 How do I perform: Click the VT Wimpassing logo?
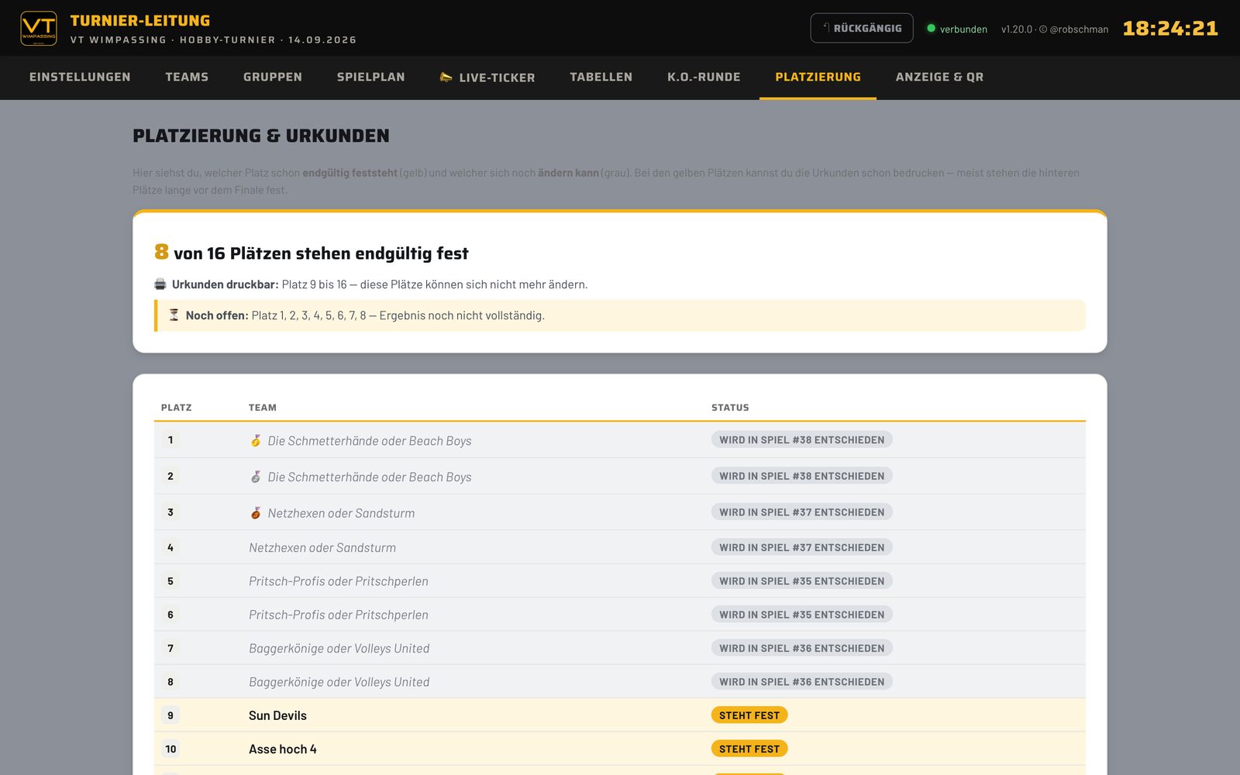[x=39, y=29]
